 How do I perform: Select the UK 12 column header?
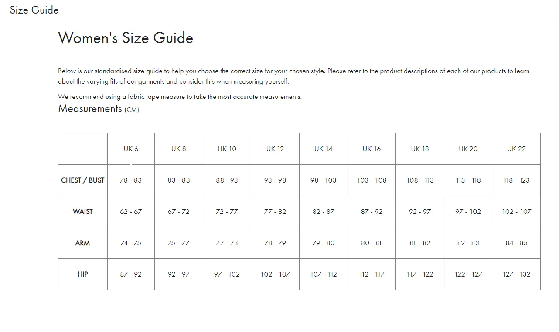[x=275, y=149]
